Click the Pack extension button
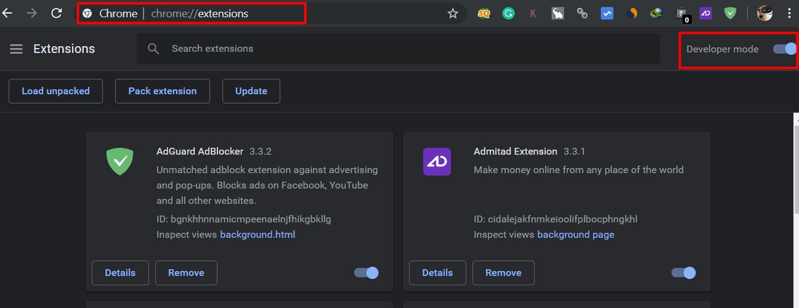This screenshot has height=308, width=799. (163, 91)
